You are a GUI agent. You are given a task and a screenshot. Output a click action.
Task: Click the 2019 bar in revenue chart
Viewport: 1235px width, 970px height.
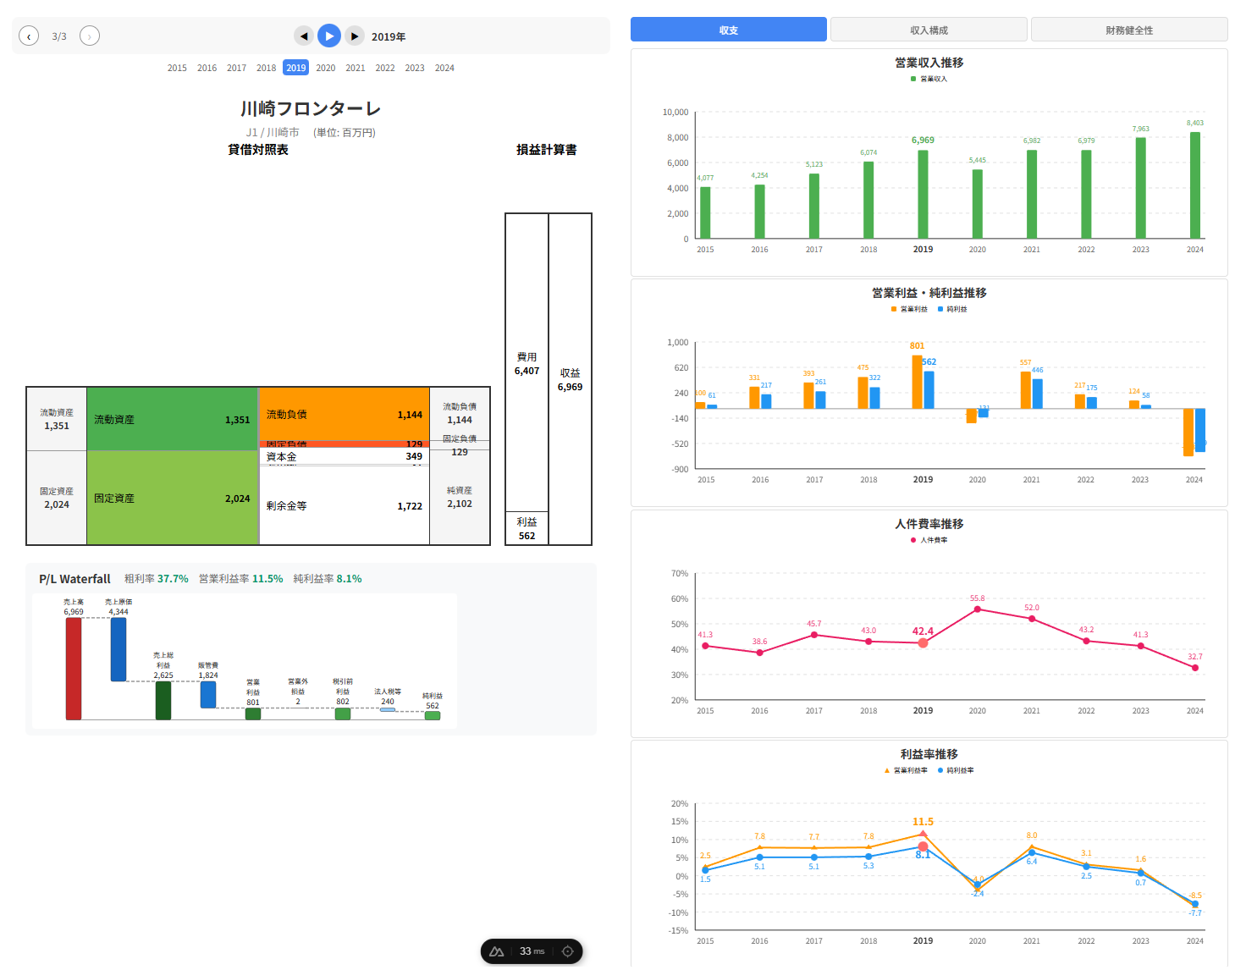click(923, 195)
